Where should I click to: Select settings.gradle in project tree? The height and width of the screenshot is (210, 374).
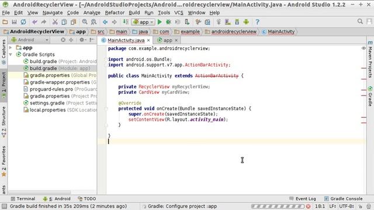(x=53, y=103)
